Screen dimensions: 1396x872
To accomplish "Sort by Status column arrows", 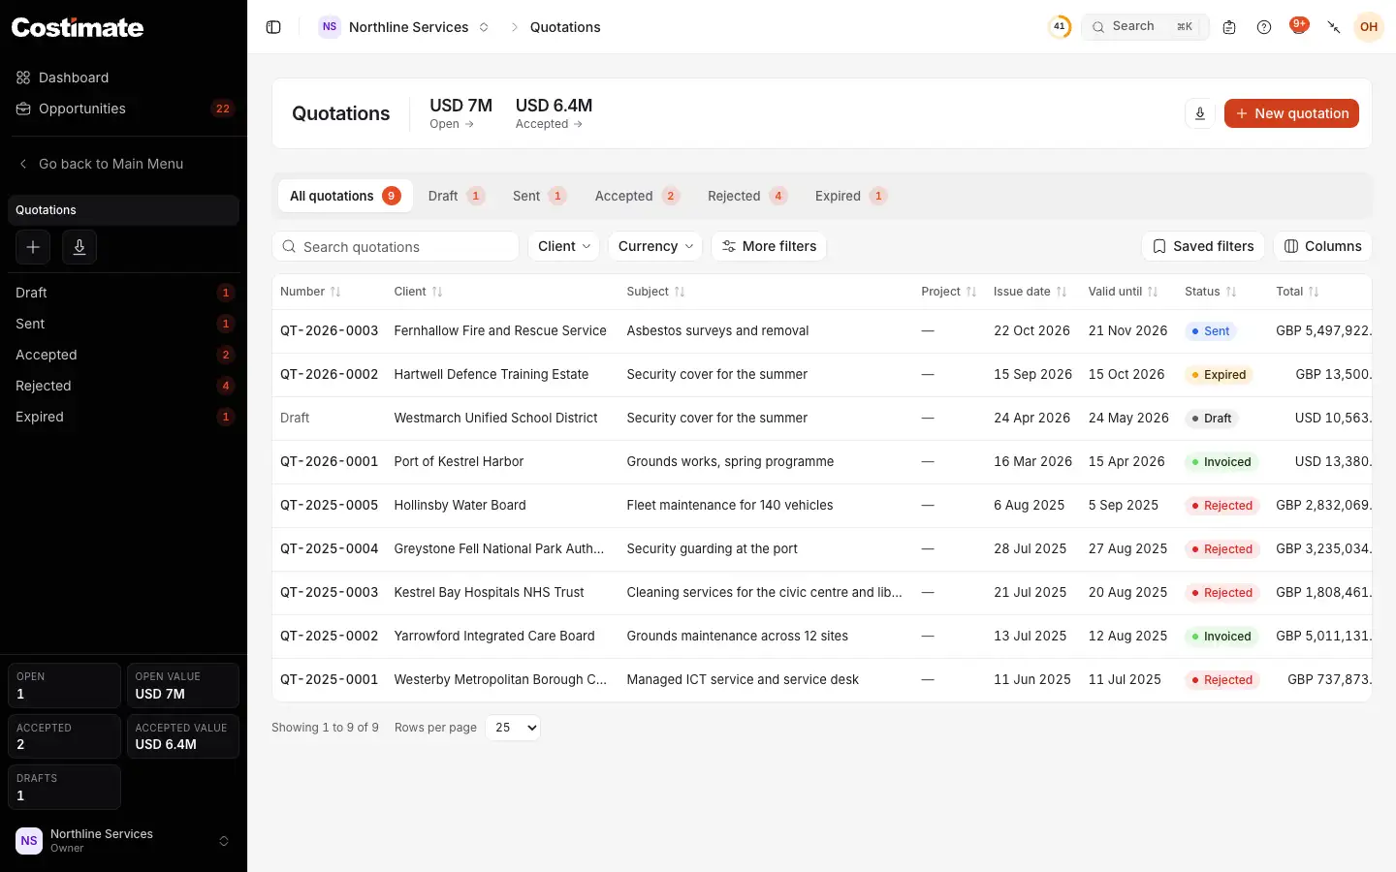I will pos(1231,292).
